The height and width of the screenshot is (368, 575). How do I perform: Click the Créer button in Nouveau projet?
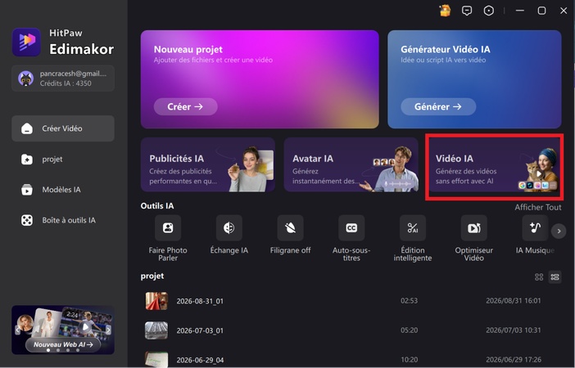click(x=185, y=106)
